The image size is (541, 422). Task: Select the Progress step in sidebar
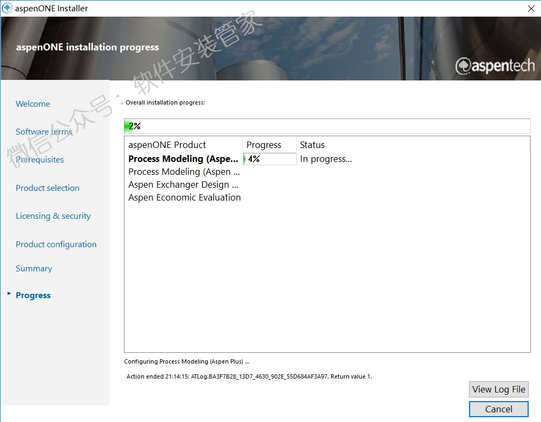click(x=33, y=295)
